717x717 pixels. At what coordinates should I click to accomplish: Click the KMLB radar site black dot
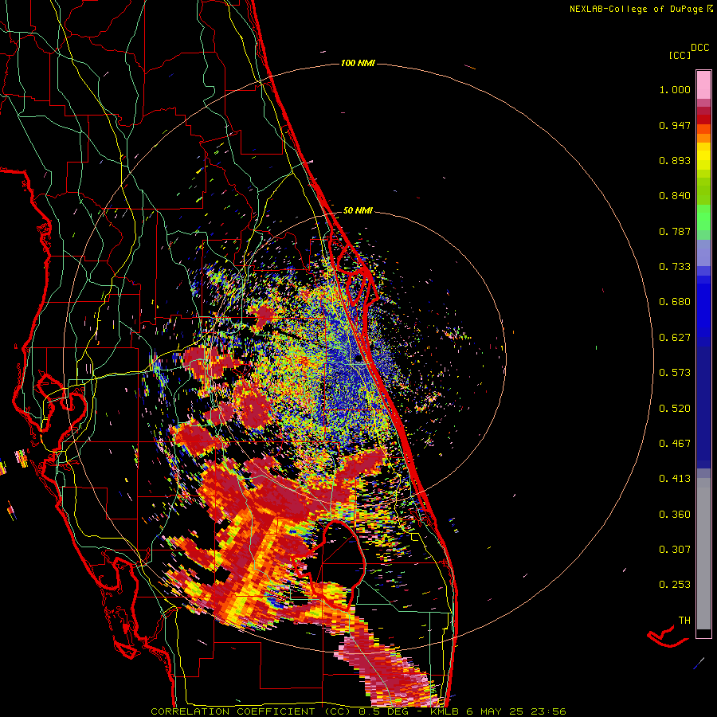(x=358, y=359)
